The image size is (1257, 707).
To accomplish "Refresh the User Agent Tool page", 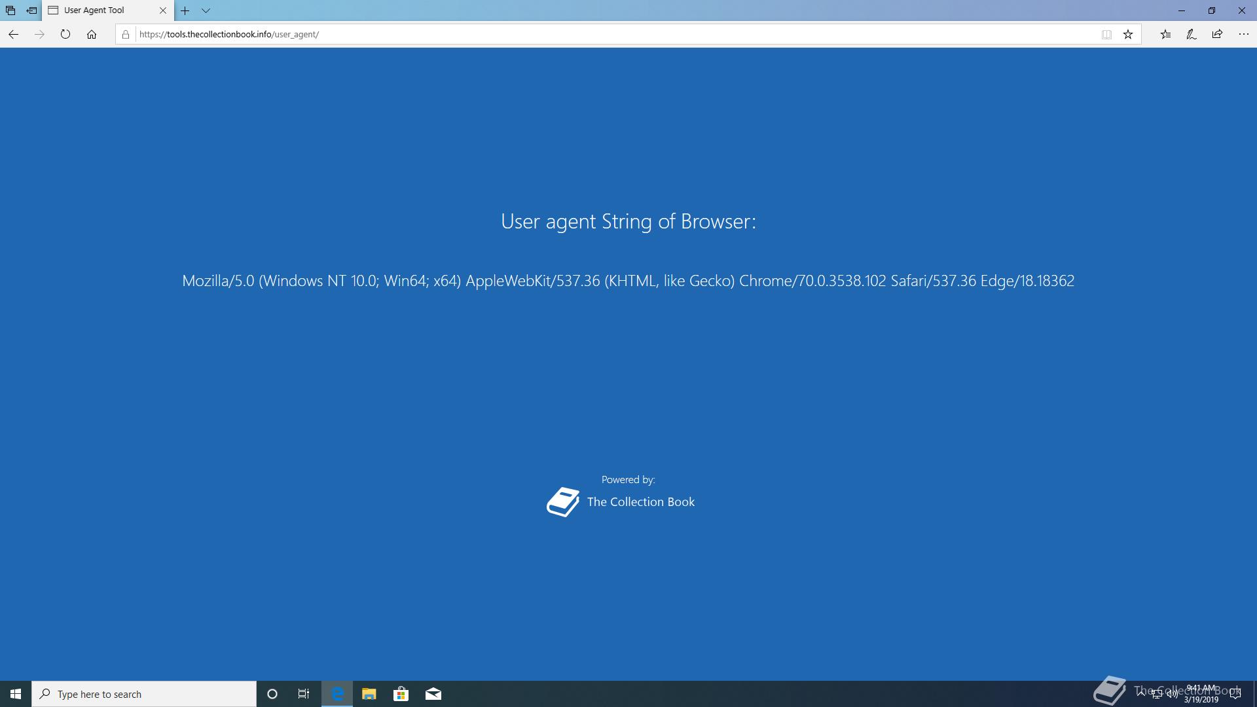I will coord(65,34).
